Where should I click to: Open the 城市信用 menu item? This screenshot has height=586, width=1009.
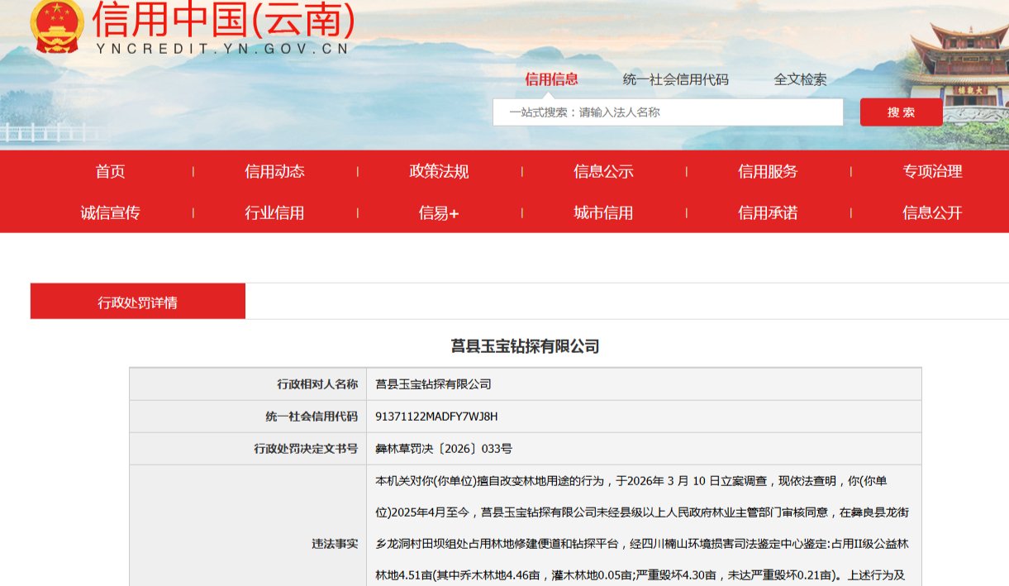(x=604, y=213)
